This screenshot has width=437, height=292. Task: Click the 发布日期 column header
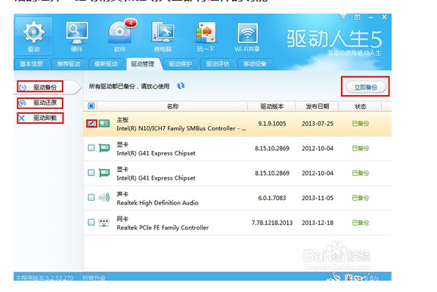pyautogui.click(x=318, y=106)
